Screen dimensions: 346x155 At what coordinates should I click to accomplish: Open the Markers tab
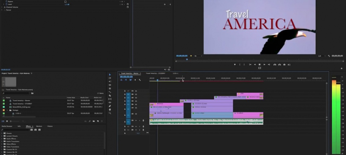pyautogui.click(x=39, y=126)
